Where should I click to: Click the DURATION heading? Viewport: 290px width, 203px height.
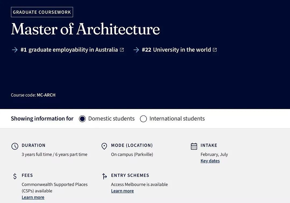pyautogui.click(x=34, y=145)
